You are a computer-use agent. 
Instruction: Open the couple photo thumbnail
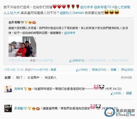(22, 47)
